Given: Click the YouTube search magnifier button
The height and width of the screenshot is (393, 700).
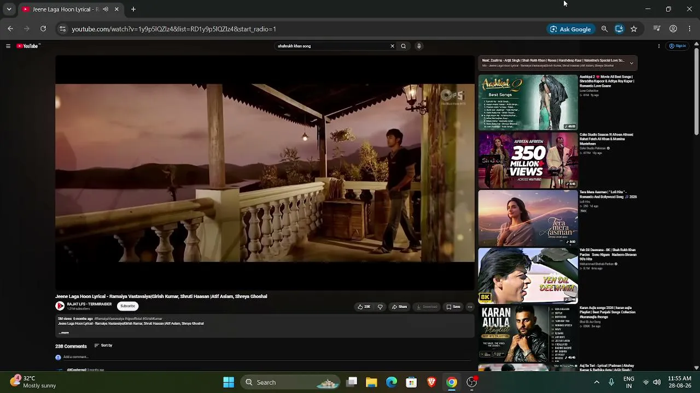Looking at the screenshot, I should (x=404, y=46).
